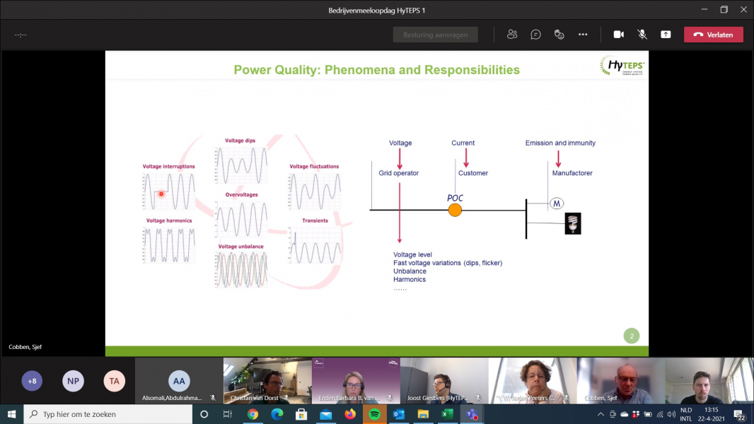Screen dimensions: 754x424
Task: Open the participants panel
Action: coord(512,35)
